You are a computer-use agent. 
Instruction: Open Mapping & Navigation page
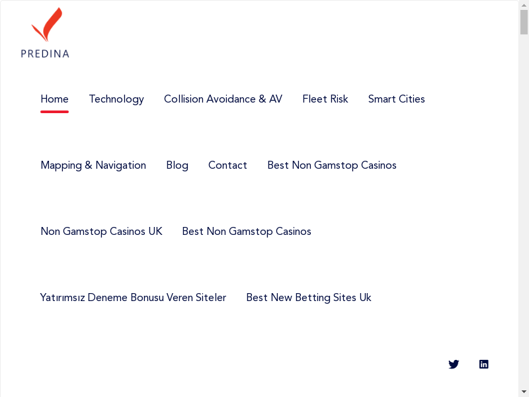pos(93,165)
